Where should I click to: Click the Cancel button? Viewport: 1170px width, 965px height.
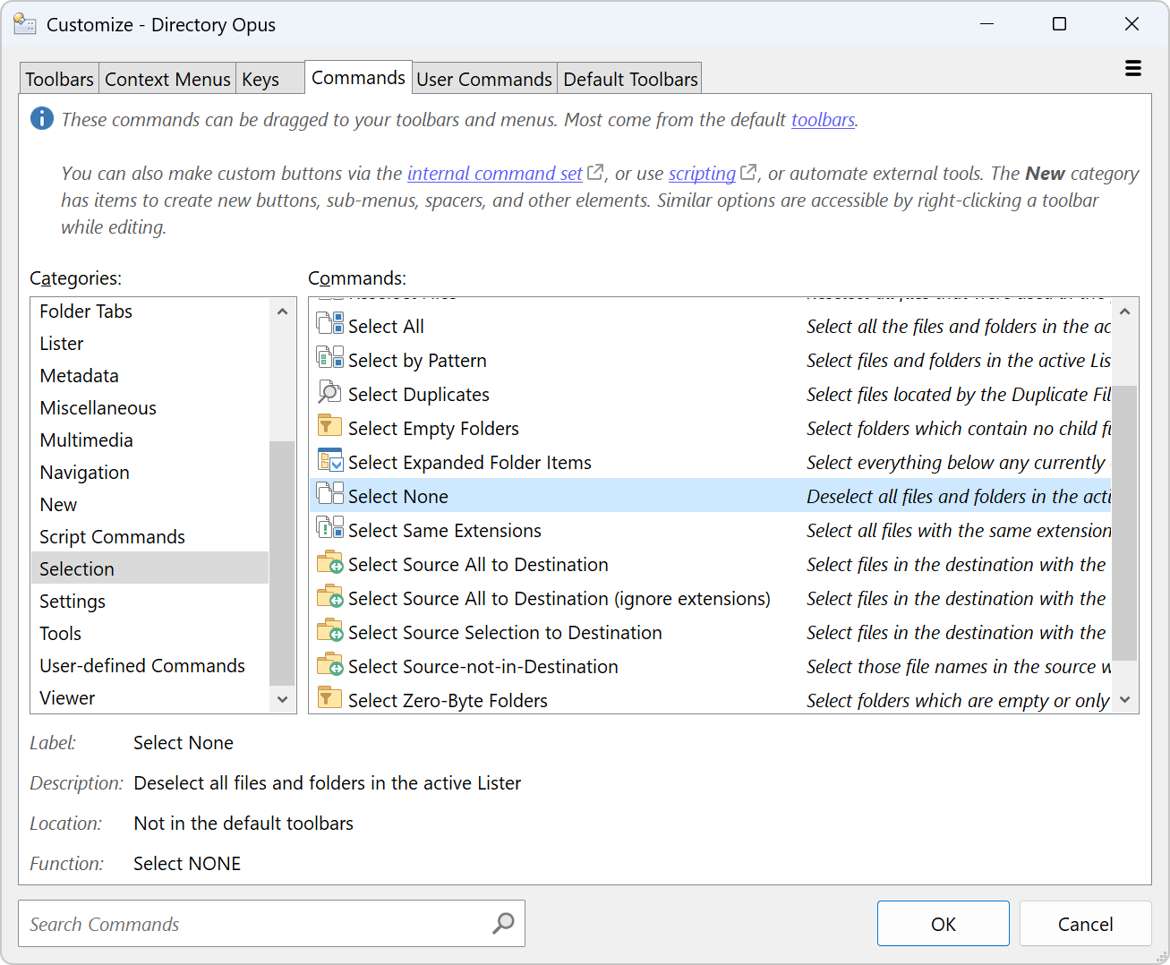pyautogui.click(x=1085, y=924)
